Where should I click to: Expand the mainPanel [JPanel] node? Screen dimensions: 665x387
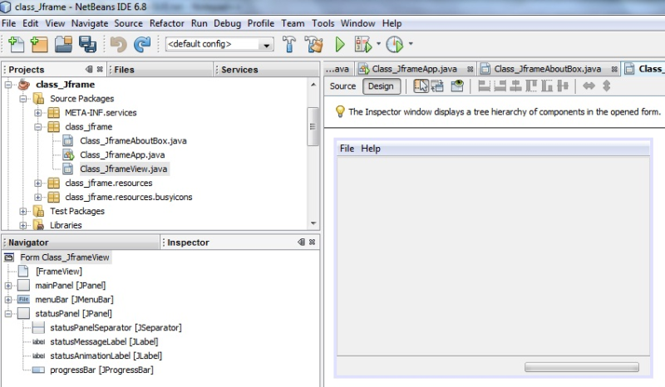[8, 286]
